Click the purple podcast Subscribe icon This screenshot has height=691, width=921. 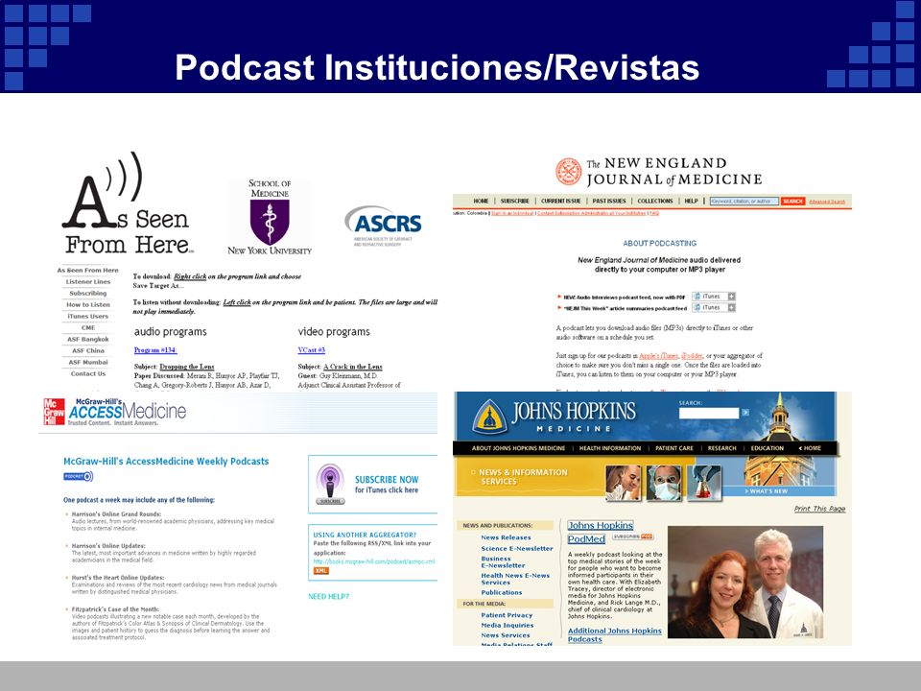coord(330,484)
